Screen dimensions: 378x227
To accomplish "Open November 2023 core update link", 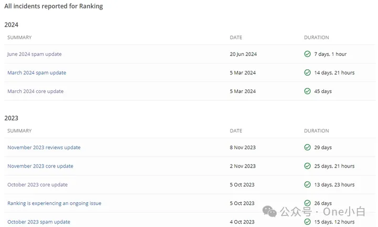I will (40, 166).
